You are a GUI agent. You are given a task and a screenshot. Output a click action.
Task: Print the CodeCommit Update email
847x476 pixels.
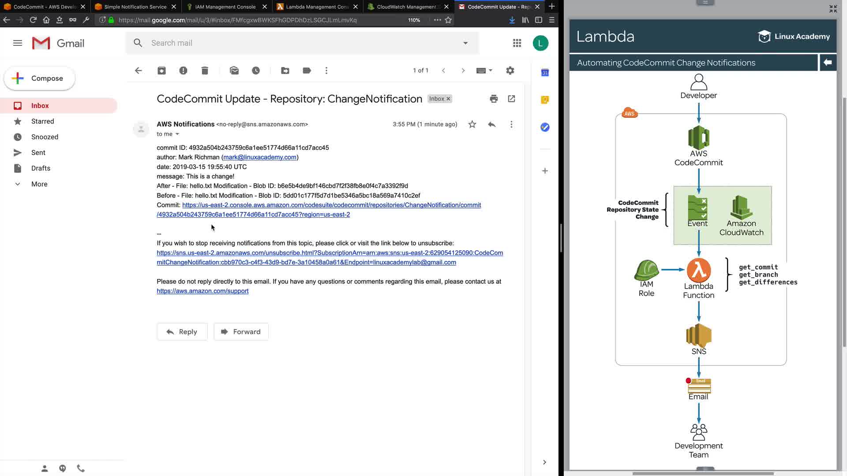tap(494, 99)
